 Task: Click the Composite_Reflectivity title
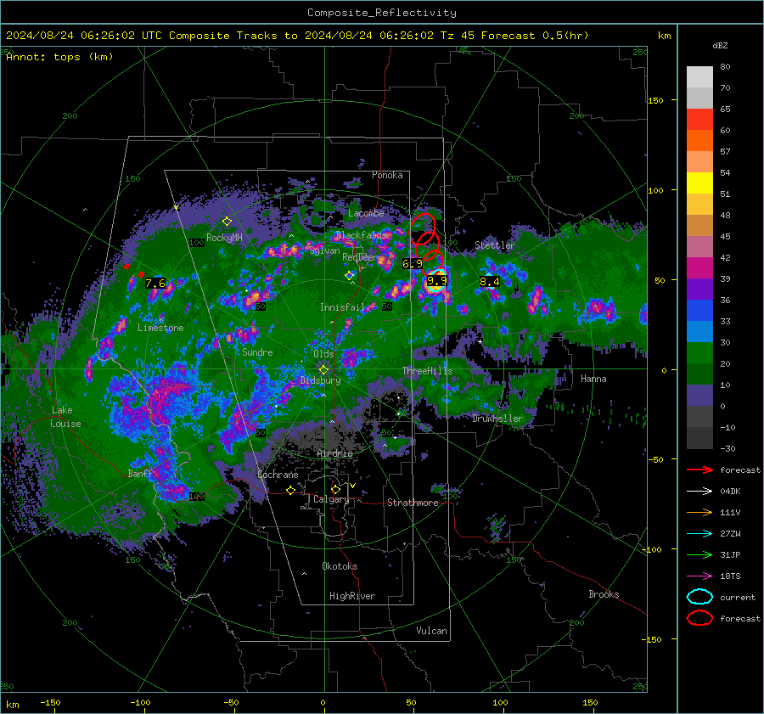(382, 13)
